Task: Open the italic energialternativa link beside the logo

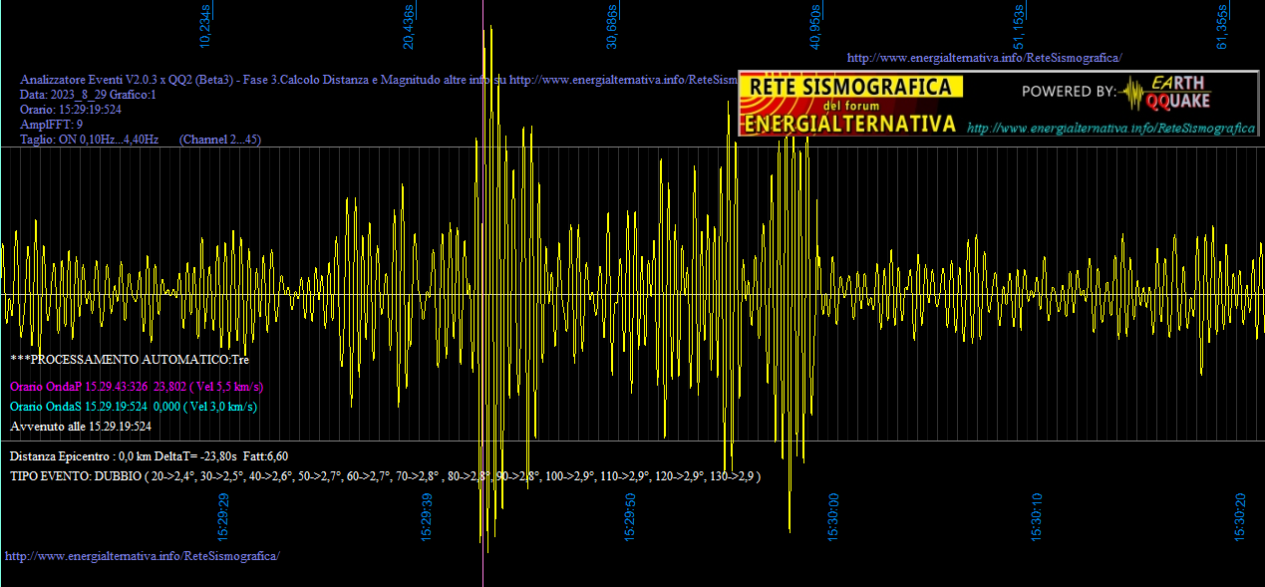Action: point(1110,128)
